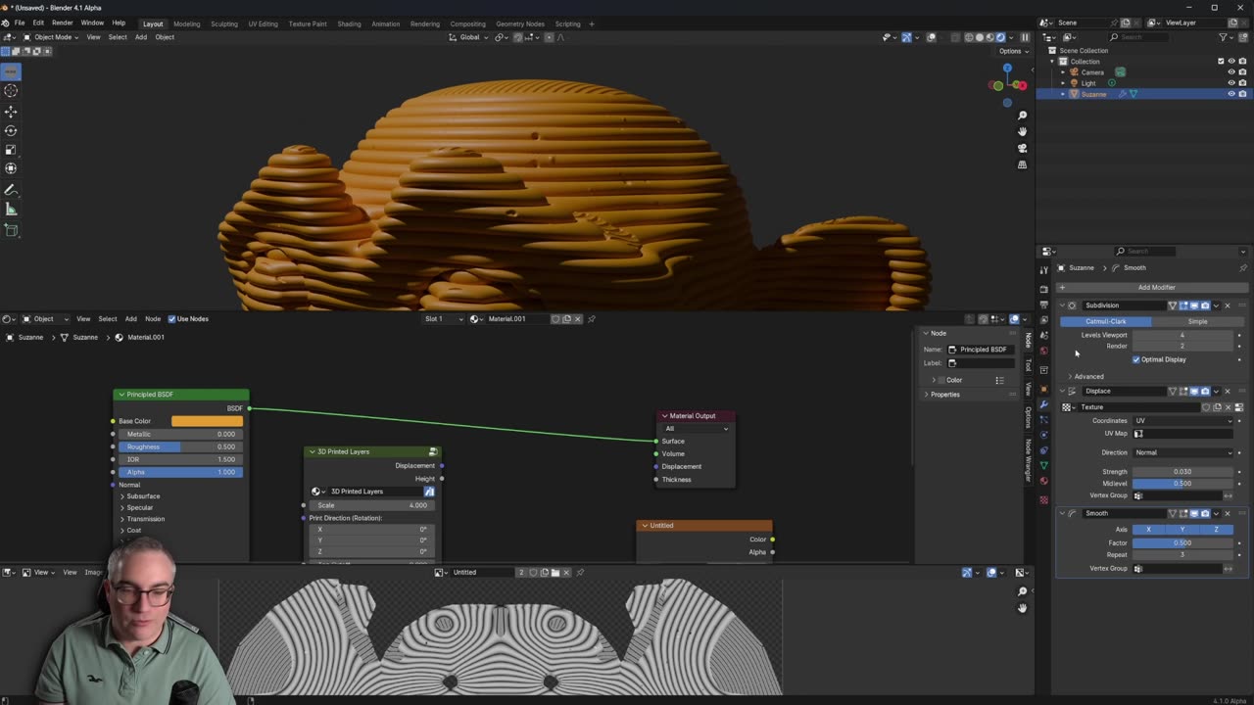Click the zoom icon in image editor
The width and height of the screenshot is (1254, 705).
1022,591
